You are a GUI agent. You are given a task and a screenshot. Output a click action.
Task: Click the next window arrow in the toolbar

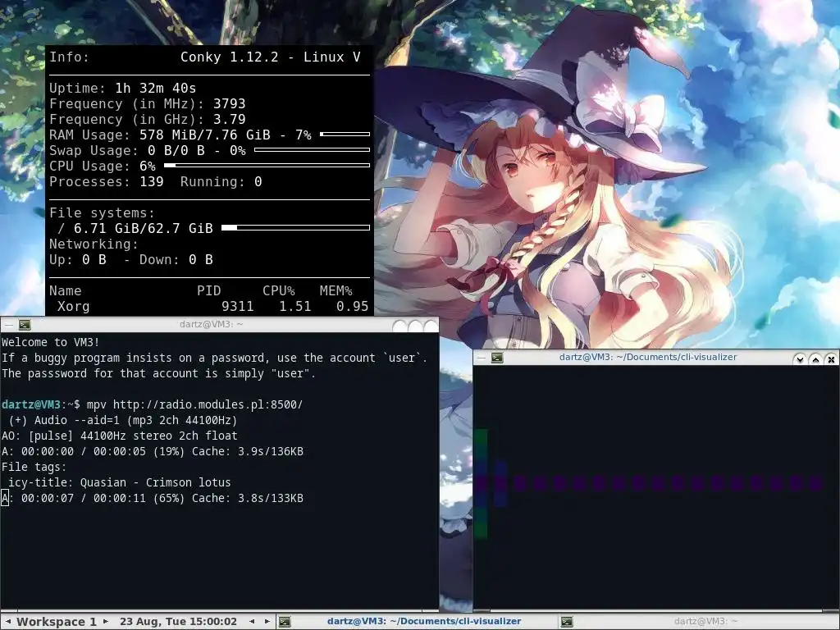coord(267,622)
